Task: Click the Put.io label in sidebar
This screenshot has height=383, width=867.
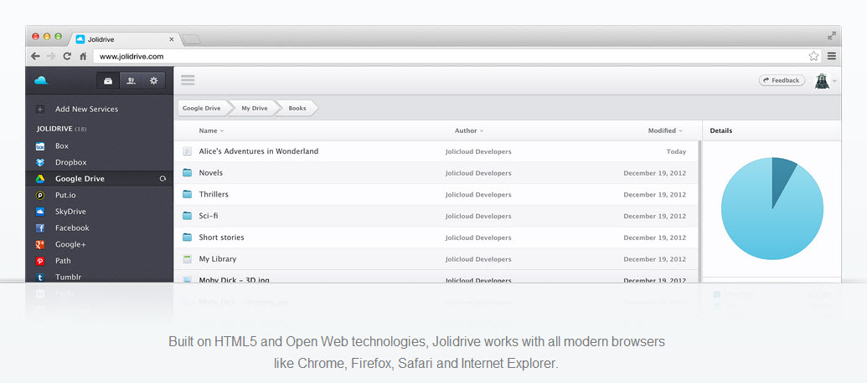Action: (66, 196)
